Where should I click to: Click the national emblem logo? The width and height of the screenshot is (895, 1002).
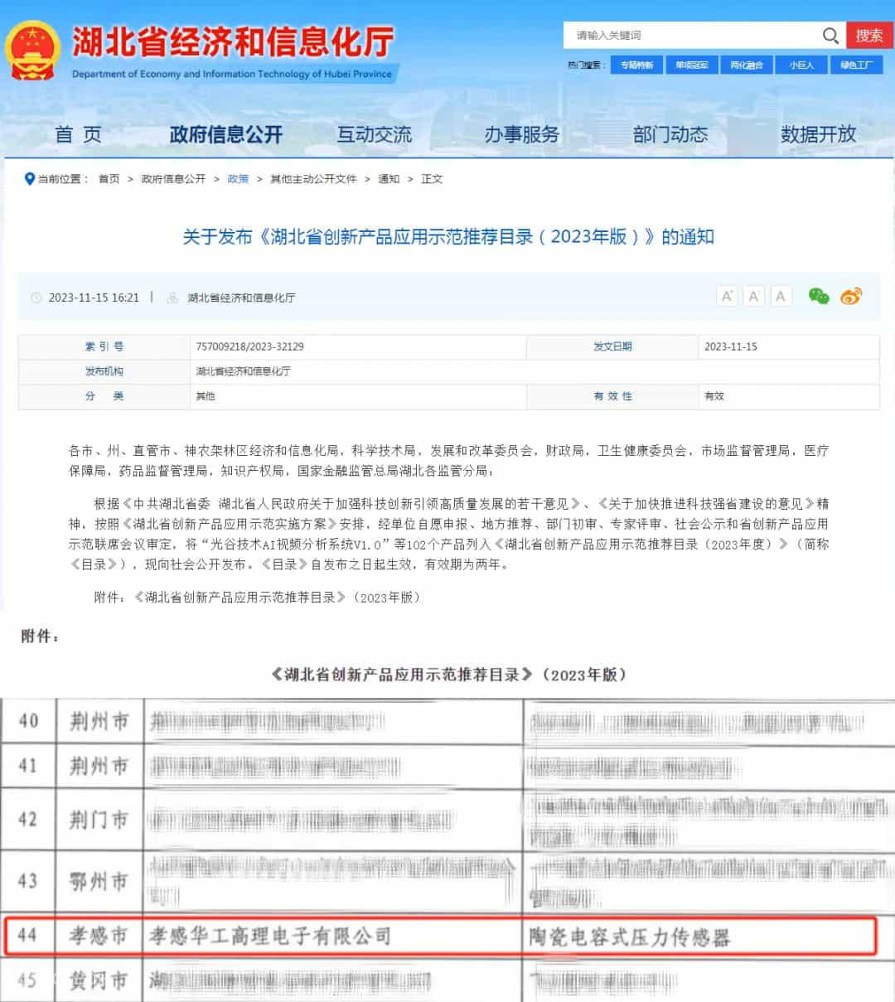(33, 51)
